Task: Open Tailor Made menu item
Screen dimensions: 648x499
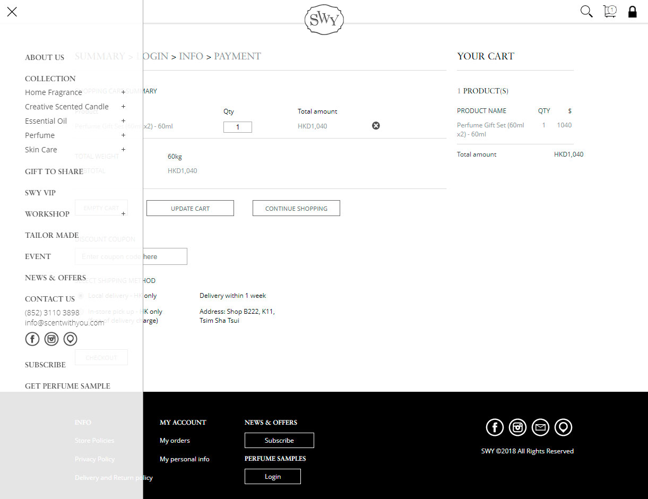Action: click(x=52, y=235)
